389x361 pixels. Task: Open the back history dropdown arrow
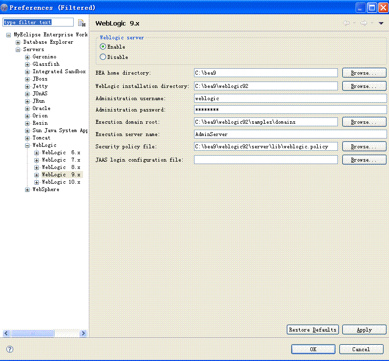click(x=354, y=23)
